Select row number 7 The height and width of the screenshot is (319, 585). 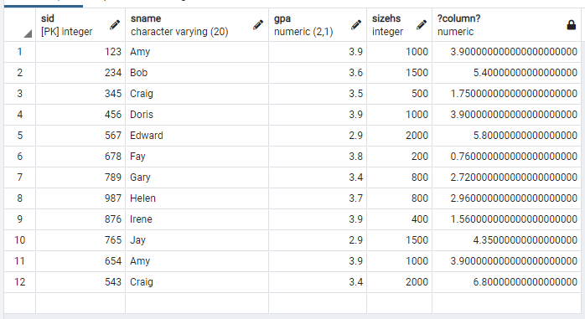[x=20, y=177]
